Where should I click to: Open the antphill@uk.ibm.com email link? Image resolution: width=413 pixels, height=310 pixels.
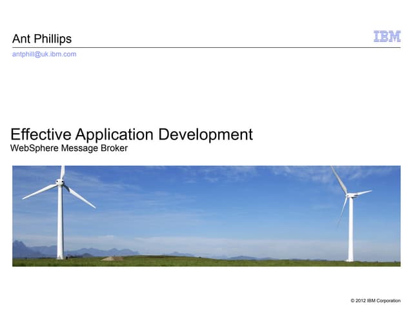[x=44, y=54]
